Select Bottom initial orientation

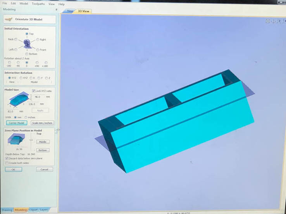pyautogui.click(x=27, y=54)
